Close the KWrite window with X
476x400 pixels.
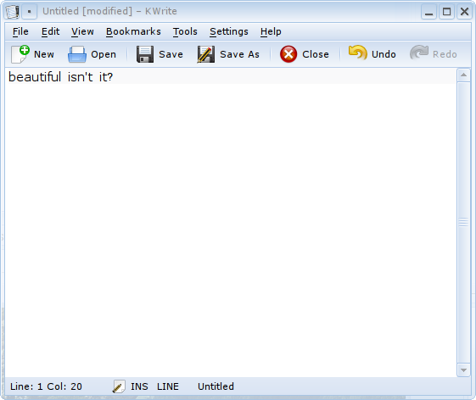tap(464, 12)
